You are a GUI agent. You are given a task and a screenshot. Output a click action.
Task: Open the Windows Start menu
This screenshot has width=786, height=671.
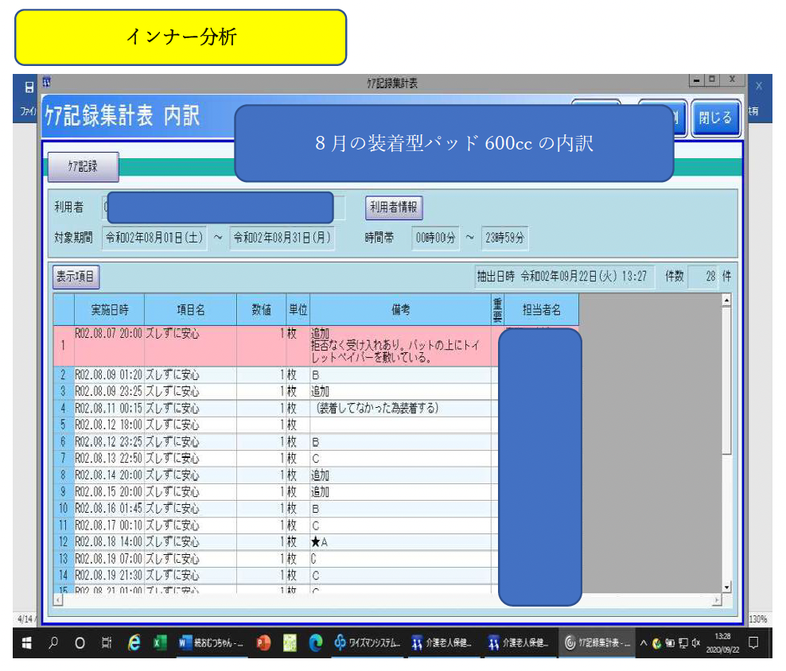[x=28, y=643]
